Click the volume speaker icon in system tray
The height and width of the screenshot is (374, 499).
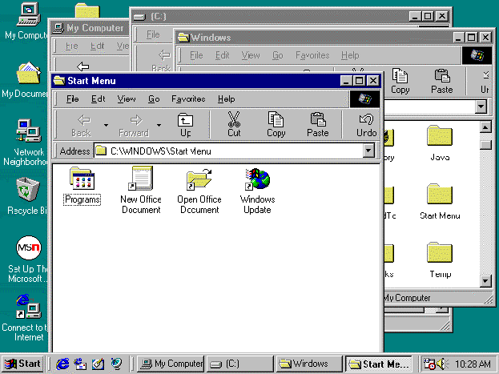pos(443,364)
